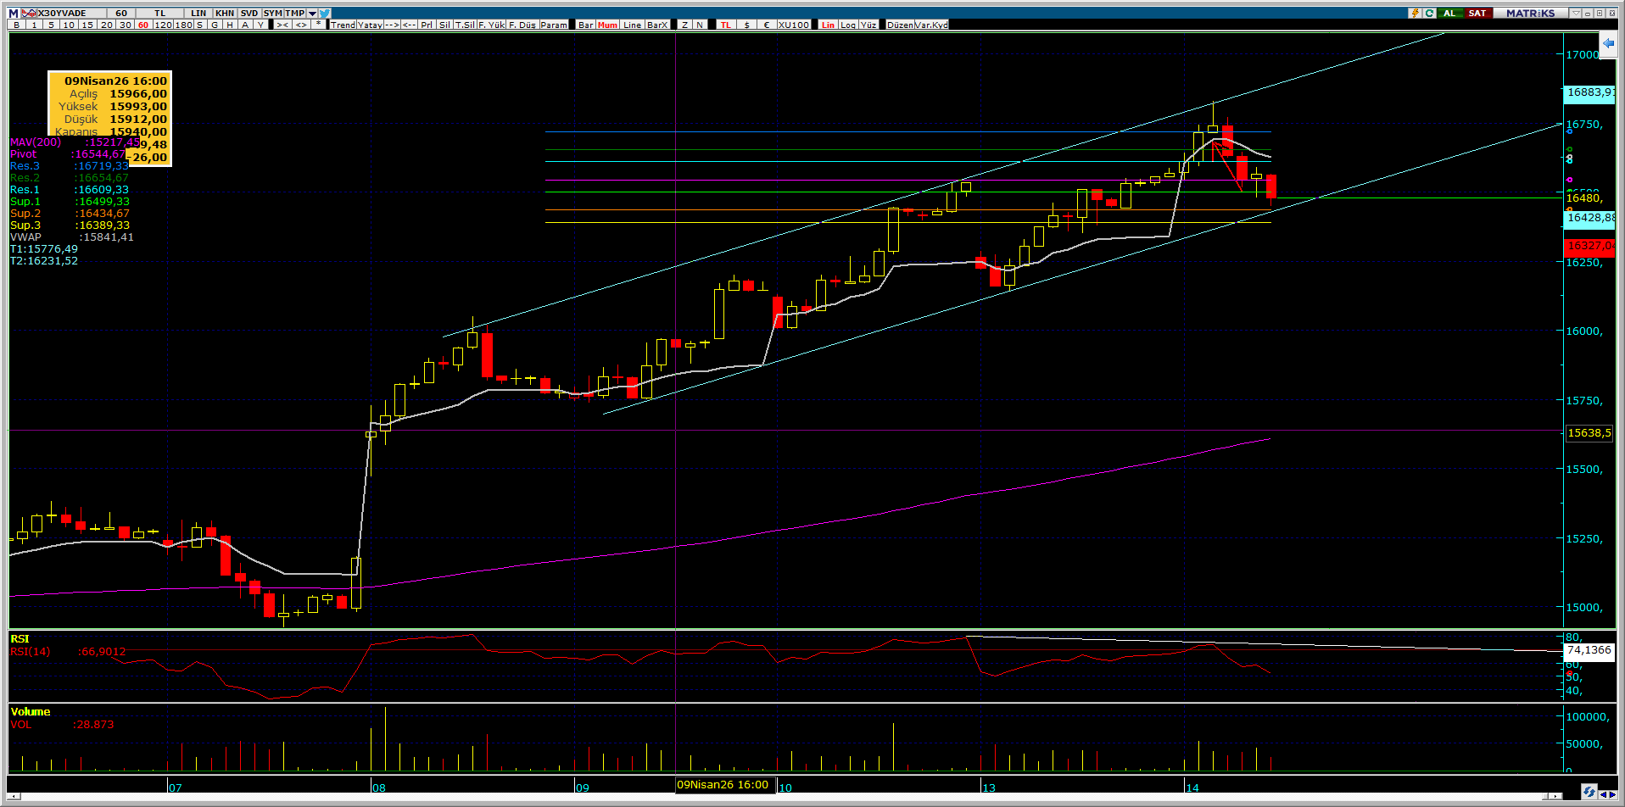
Task: Switch chart type to Line
Action: pos(633,25)
